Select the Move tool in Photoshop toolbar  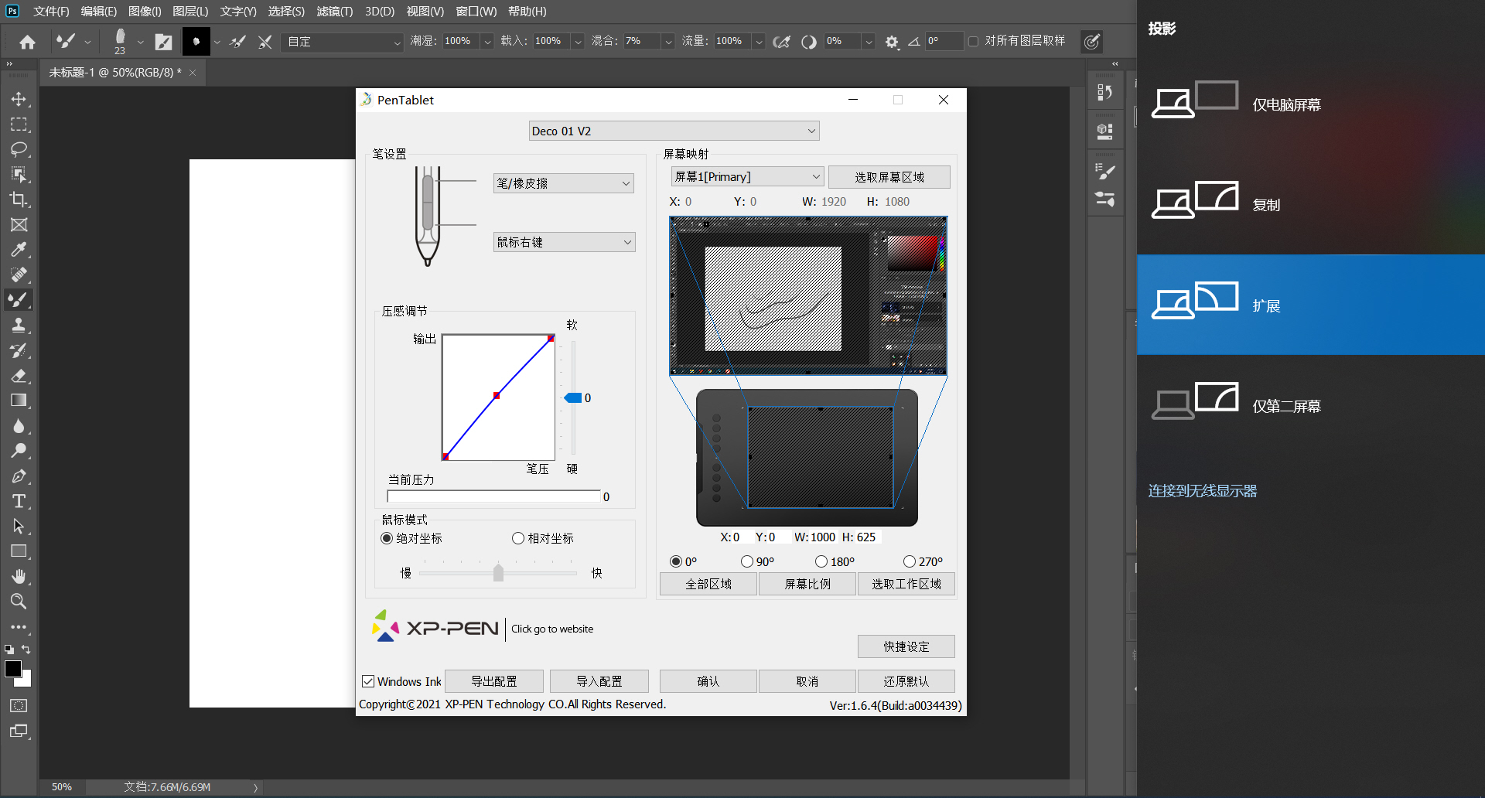[19, 99]
